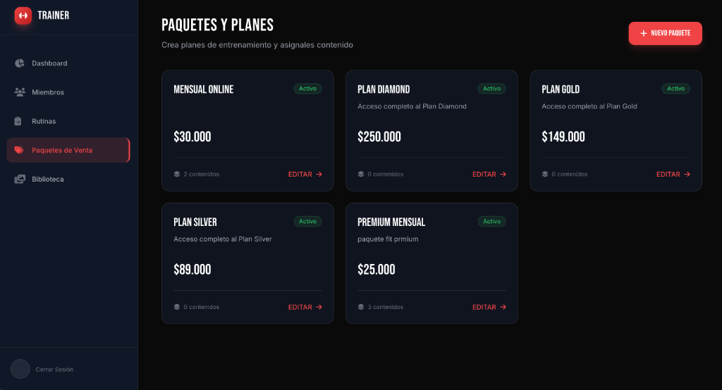Go to the Miembros section
This screenshot has height=390, width=722.
click(x=48, y=92)
